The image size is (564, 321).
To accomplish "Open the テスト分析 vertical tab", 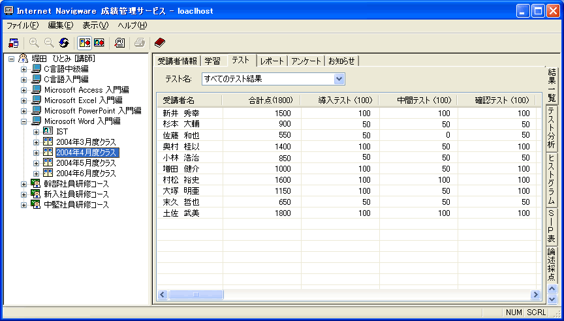I will pos(552,128).
